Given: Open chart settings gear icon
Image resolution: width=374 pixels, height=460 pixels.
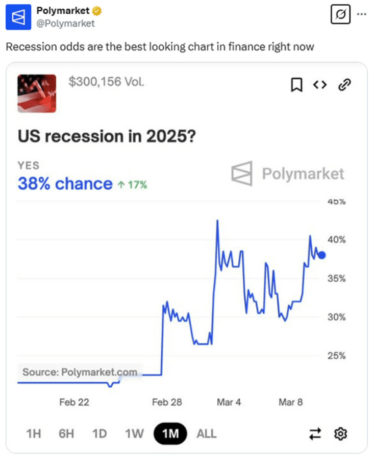Looking at the screenshot, I should 340,433.
